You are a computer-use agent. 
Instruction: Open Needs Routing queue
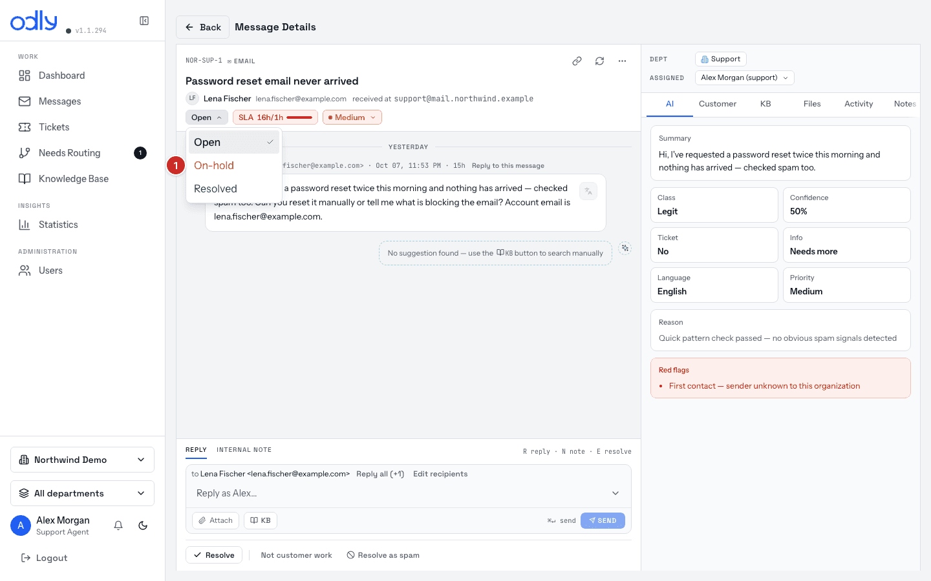pyautogui.click(x=83, y=153)
